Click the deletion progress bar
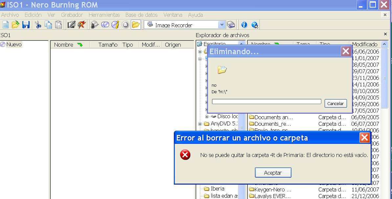This screenshot has height=199, width=392. (x=266, y=101)
